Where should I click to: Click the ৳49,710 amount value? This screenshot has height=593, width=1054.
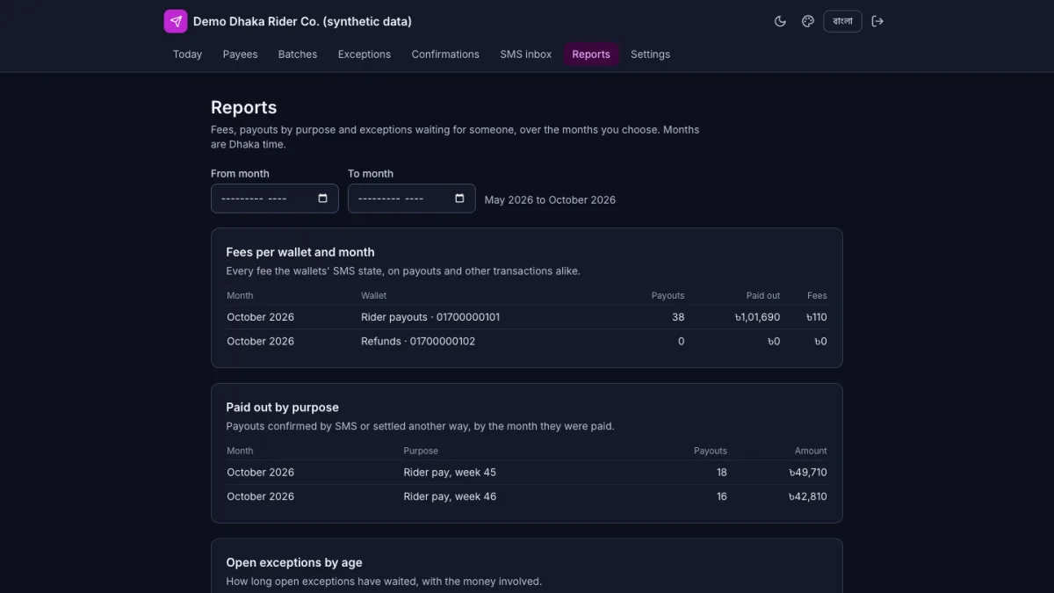coord(808,473)
